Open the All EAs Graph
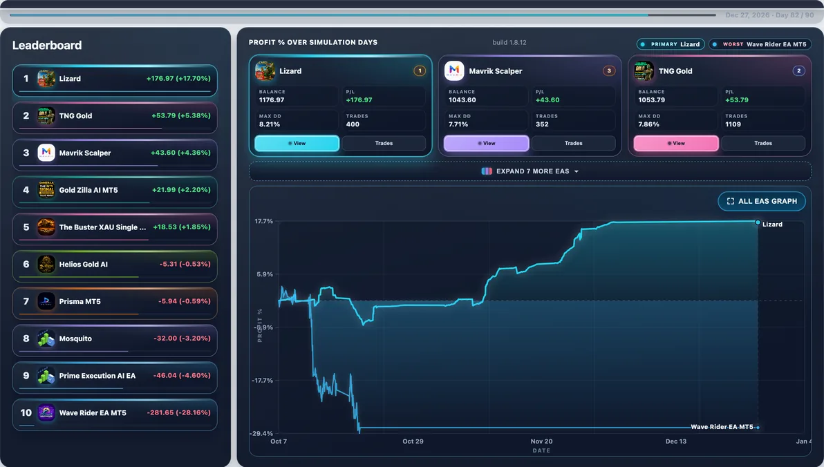The width and height of the screenshot is (824, 467). (x=762, y=201)
